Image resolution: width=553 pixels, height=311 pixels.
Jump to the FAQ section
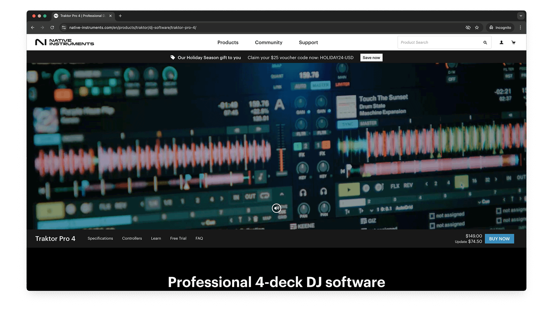pos(199,238)
